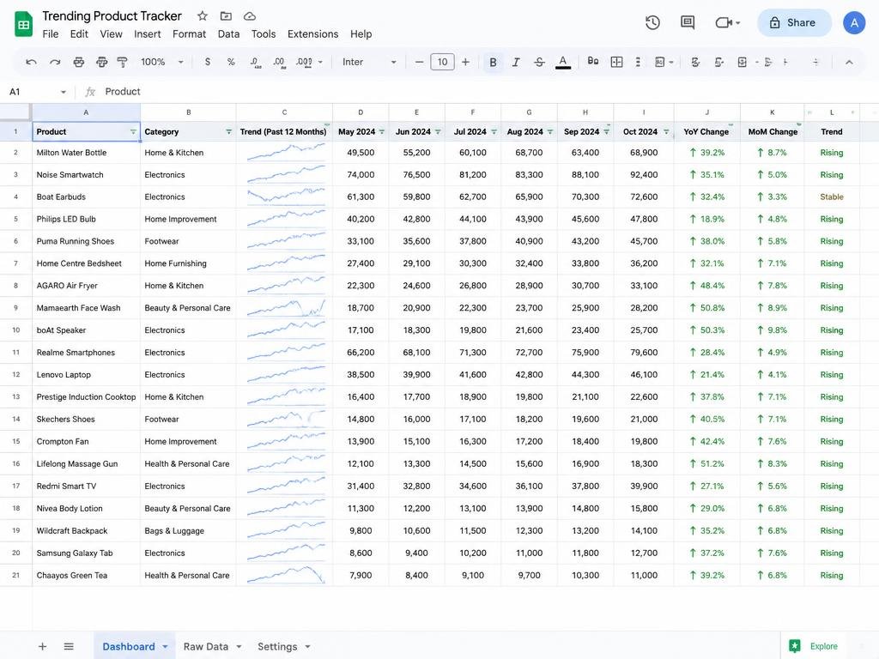Open the all sheets list icon
The image size is (879, 659).
(69, 647)
